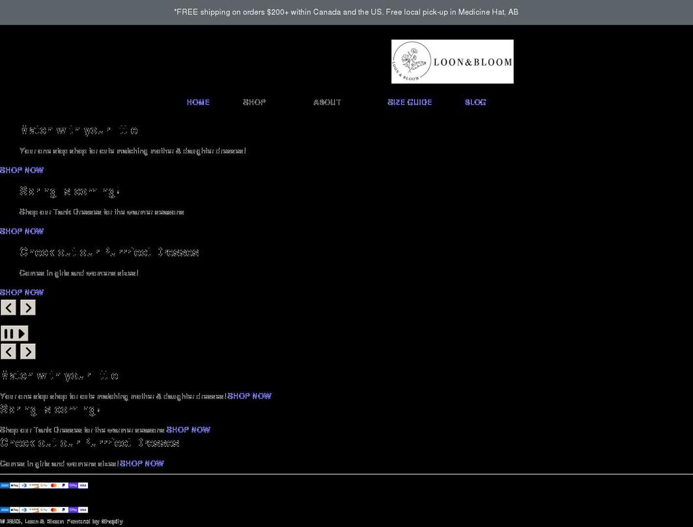This screenshot has height=527, width=693.
Task: Click the PayPal payment icon
Action: point(63,485)
